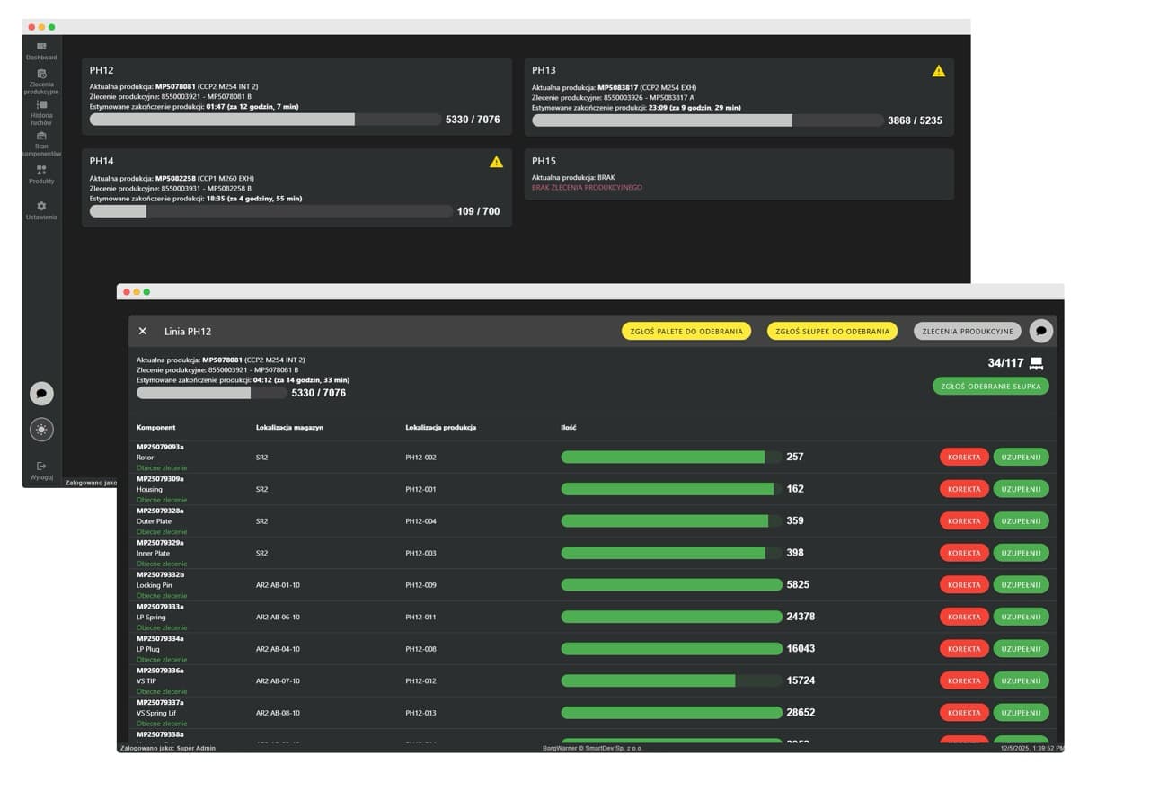Open the sidebar chat bubble button
The width and height of the screenshot is (1150, 800).
(x=41, y=394)
